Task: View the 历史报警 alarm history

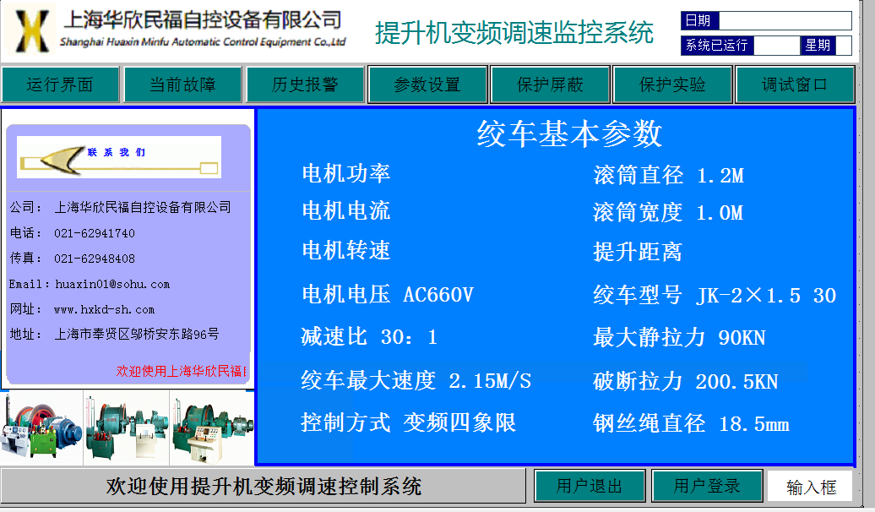Action: pyautogui.click(x=305, y=84)
